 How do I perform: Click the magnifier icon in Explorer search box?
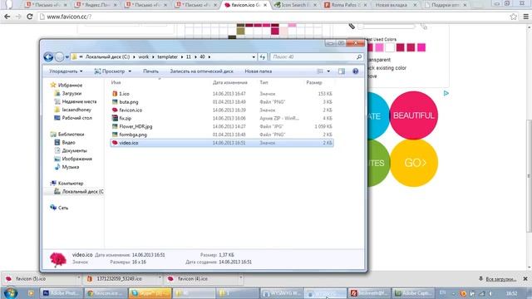[359, 57]
